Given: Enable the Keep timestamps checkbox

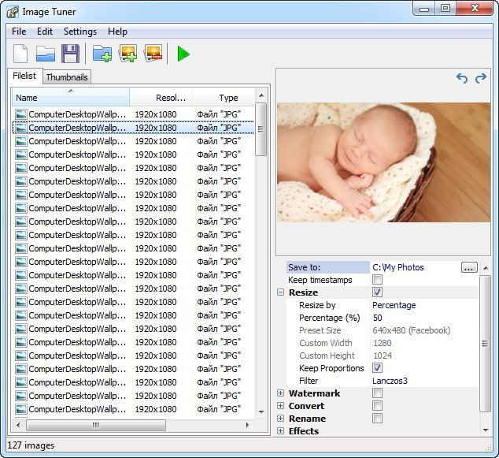Looking at the screenshot, I should pos(378,280).
